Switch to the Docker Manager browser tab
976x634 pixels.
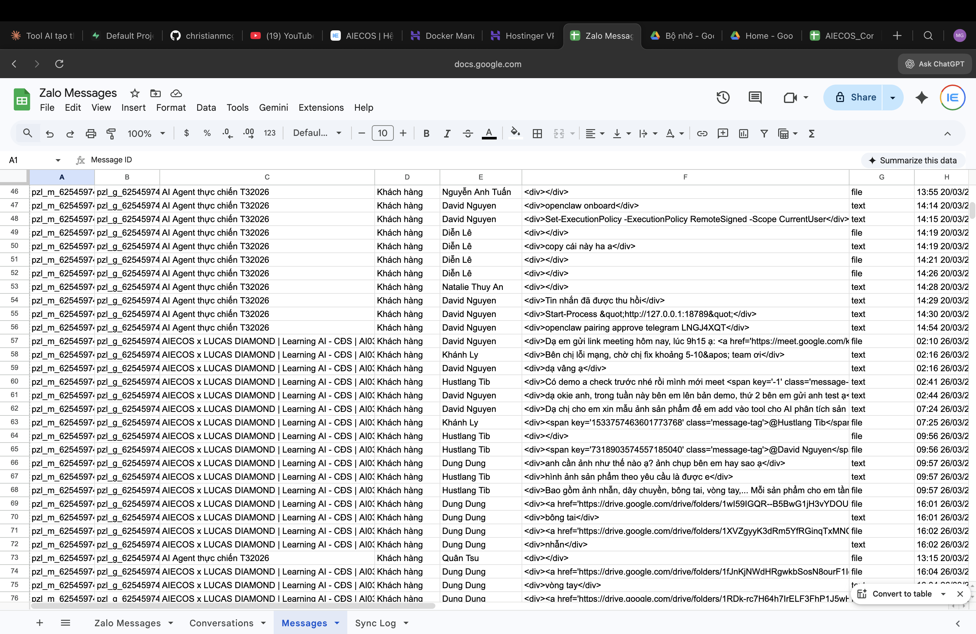442,36
